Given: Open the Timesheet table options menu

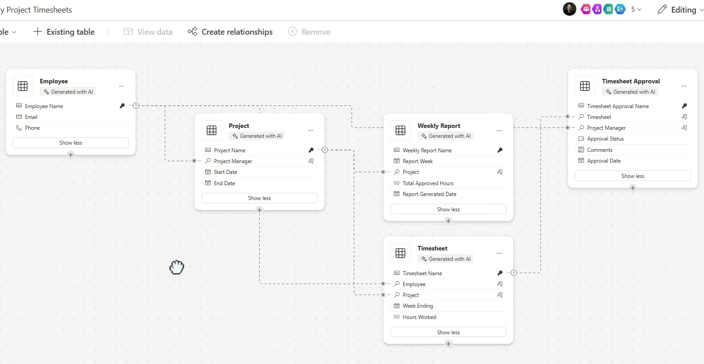Looking at the screenshot, I should click(x=499, y=254).
